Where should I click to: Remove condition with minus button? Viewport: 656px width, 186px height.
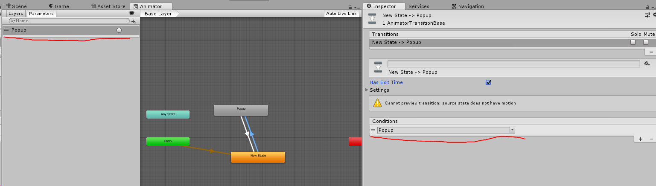pos(651,139)
